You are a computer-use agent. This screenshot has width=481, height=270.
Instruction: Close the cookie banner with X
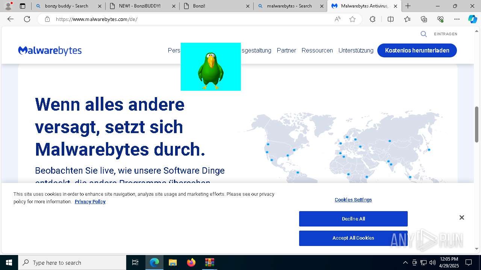[462, 217]
